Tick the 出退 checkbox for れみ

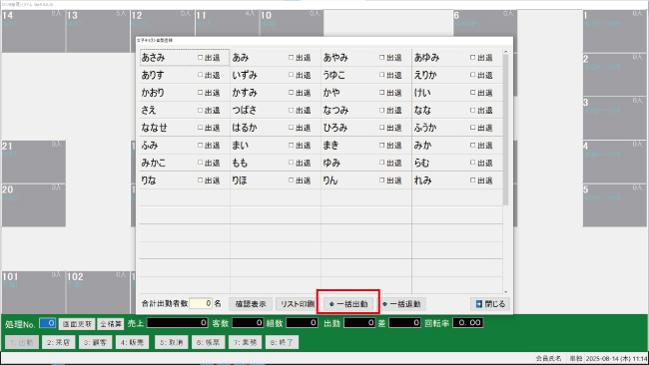(472, 181)
